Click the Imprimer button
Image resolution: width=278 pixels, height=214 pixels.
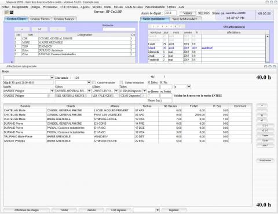[174, 210]
